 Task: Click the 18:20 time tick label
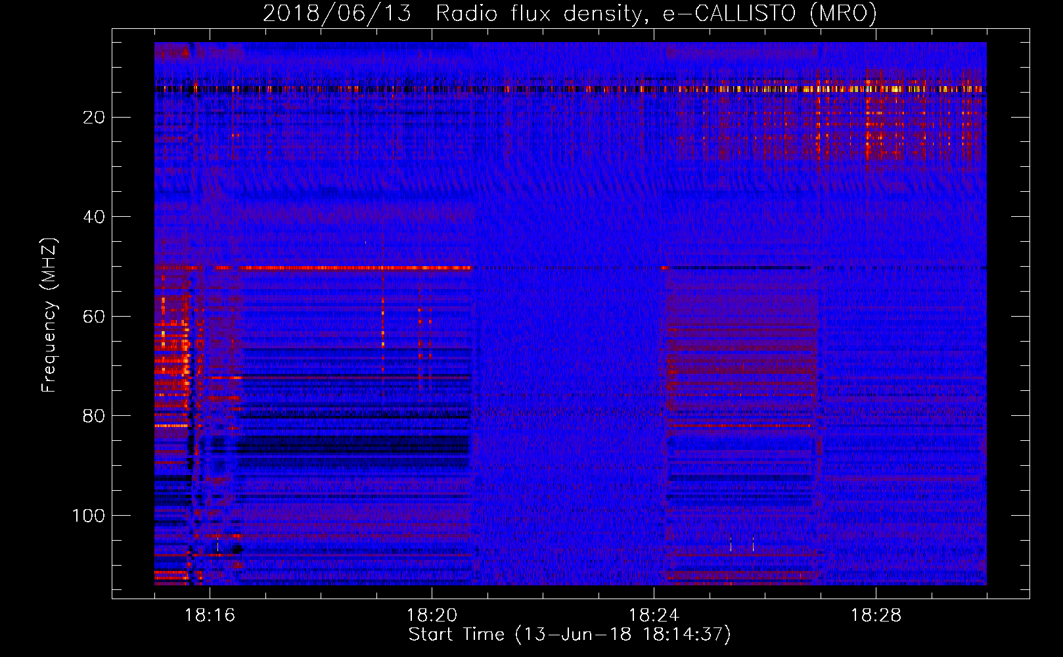[x=432, y=616]
